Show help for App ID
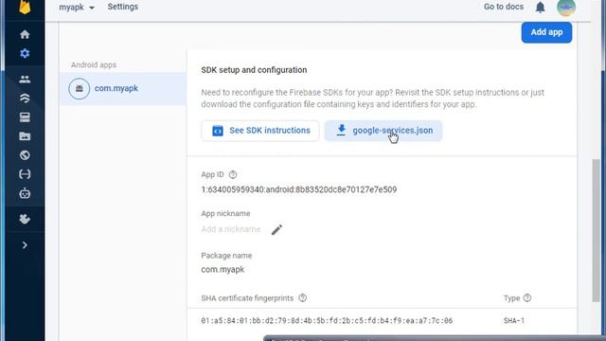The image size is (606, 341). click(233, 174)
